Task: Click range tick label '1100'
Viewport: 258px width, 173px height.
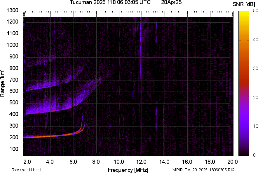Action: click(x=12, y=33)
